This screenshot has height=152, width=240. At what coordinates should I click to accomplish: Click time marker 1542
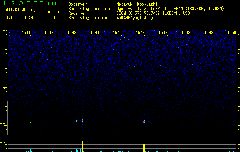49,33
